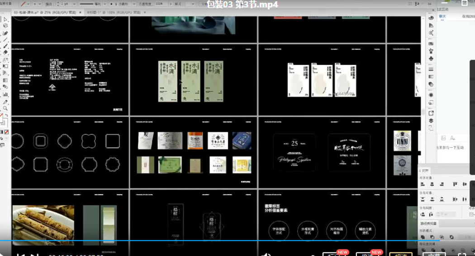This screenshot has width=475, height=256.
Task: Select the Eyedropper tool
Action: click(5, 102)
